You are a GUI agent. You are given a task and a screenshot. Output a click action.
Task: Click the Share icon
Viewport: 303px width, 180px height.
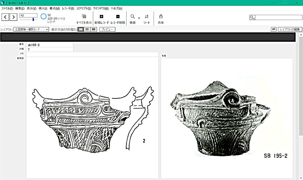pyautogui.click(x=161, y=16)
